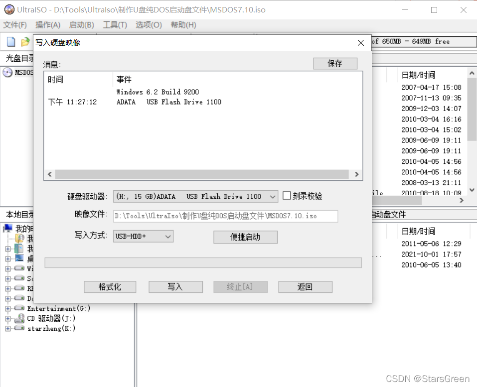
Task: Click the write progress bar
Action: tap(203, 262)
